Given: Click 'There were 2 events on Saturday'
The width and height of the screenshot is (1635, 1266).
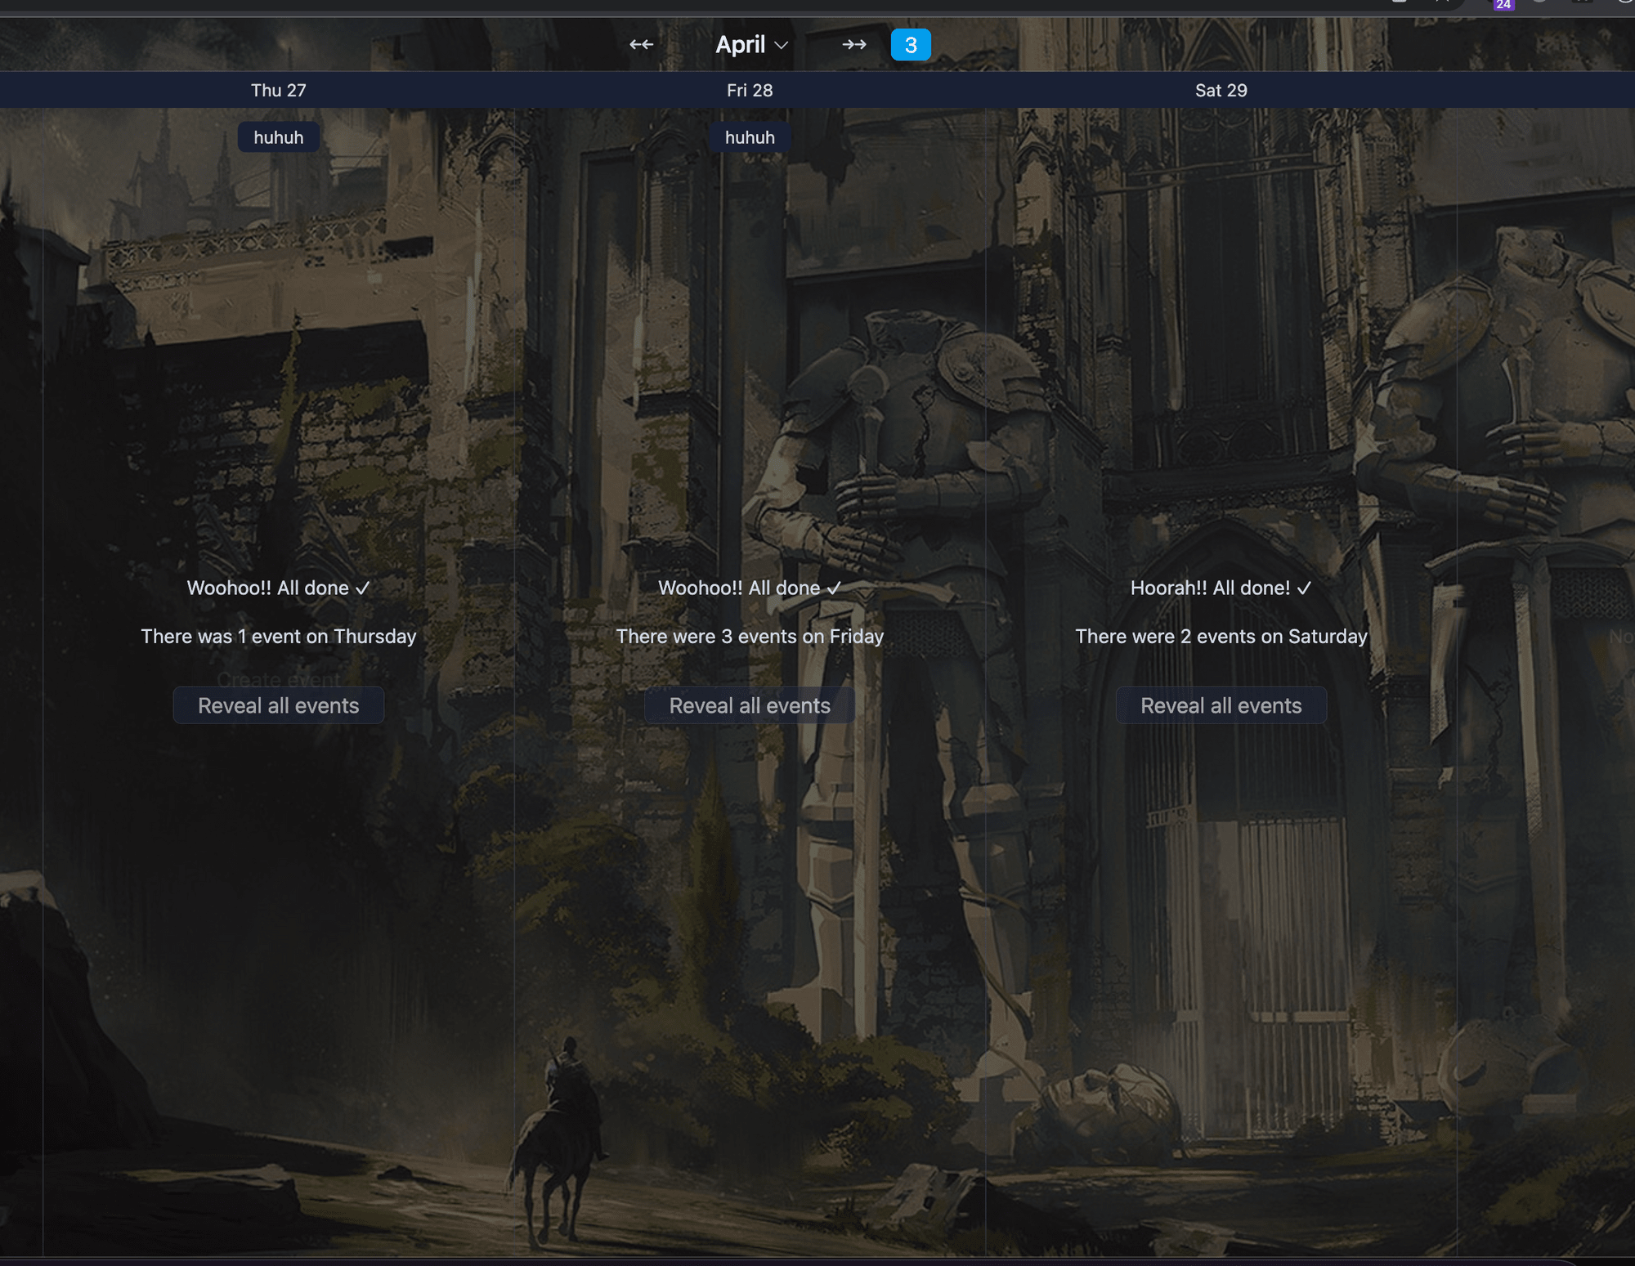Looking at the screenshot, I should 1221,636.
